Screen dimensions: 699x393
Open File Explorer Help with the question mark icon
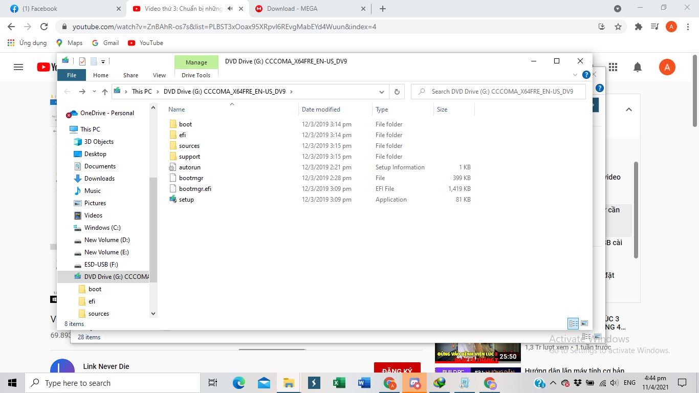pos(586,74)
